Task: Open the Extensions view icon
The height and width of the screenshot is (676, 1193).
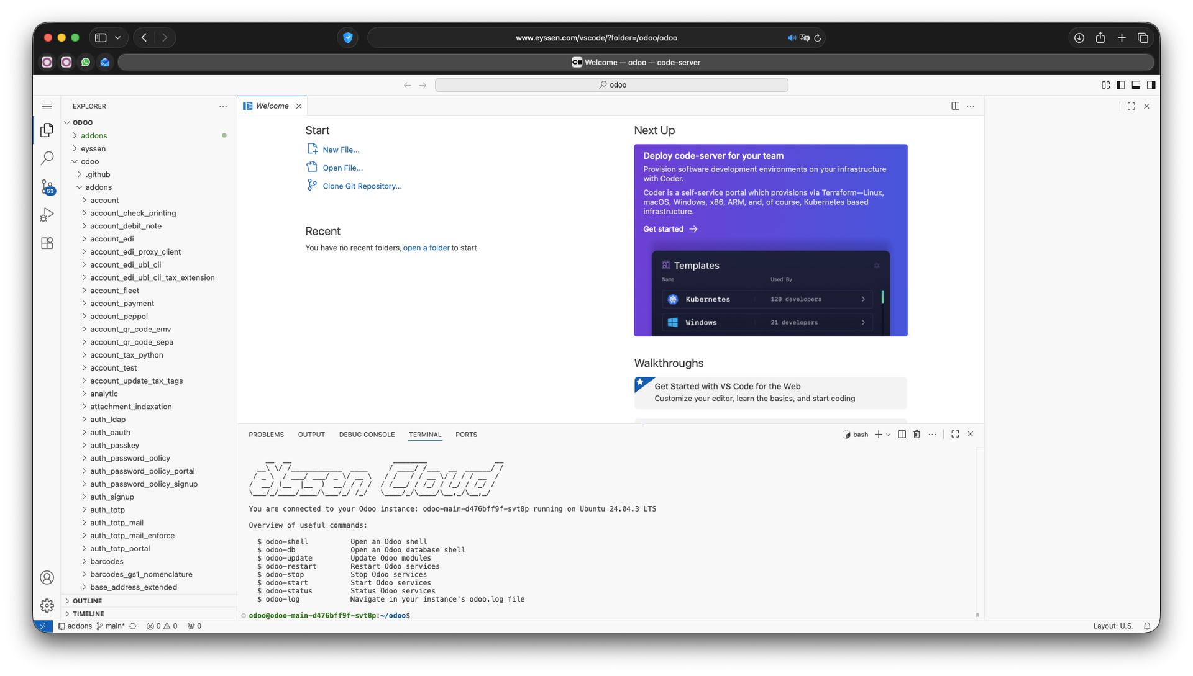Action: pyautogui.click(x=47, y=243)
